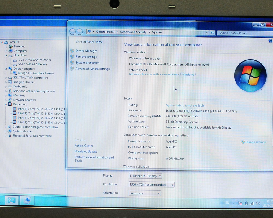Click the Batteries icon in Device Manager
273x218 pixels.
11,47
